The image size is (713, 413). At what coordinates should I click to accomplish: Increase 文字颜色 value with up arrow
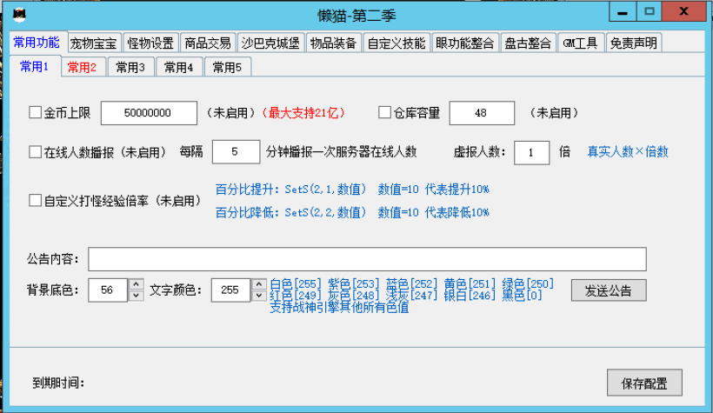point(258,284)
